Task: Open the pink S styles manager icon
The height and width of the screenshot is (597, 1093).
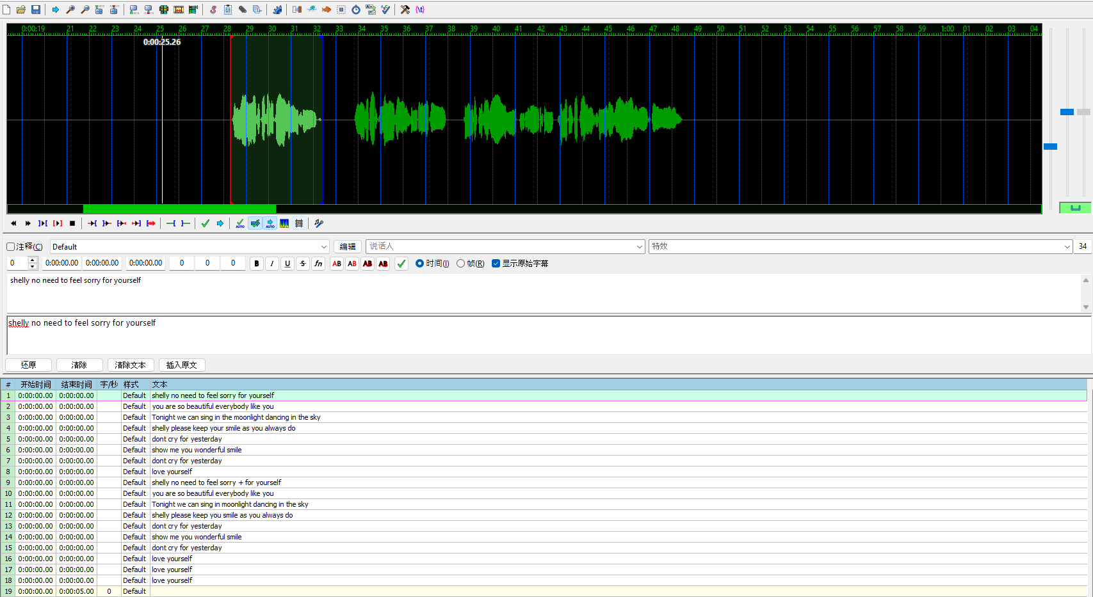Action: point(213,10)
